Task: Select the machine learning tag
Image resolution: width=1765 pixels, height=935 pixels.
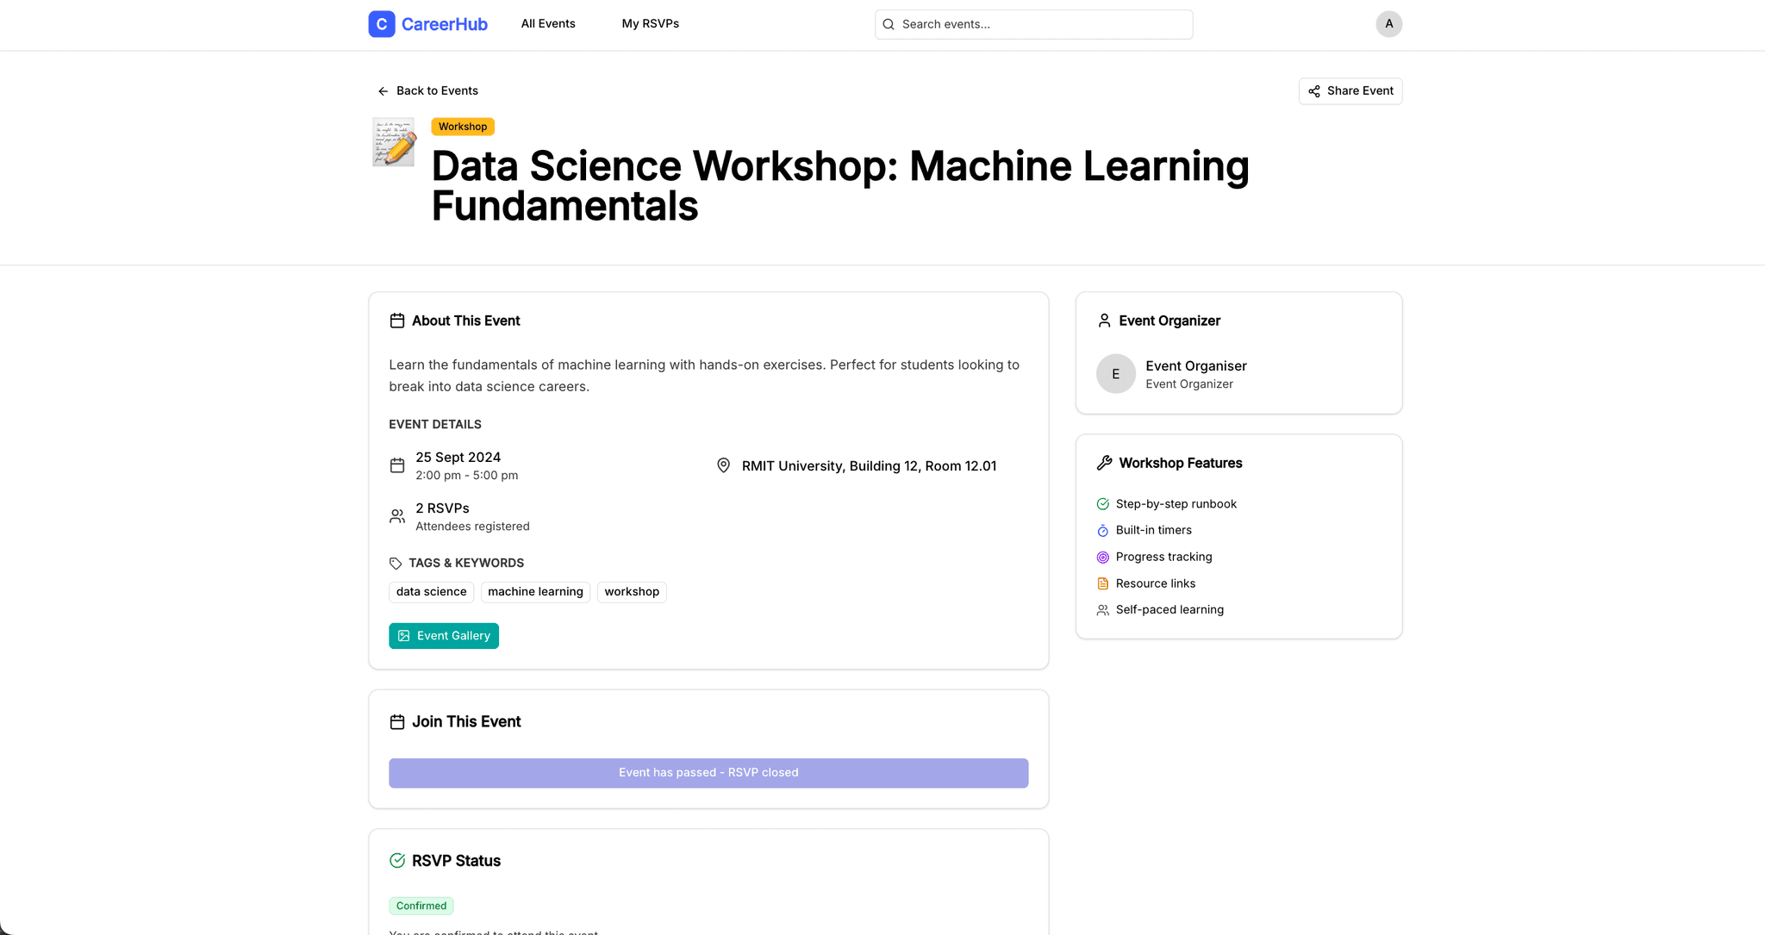Action: pos(535,592)
